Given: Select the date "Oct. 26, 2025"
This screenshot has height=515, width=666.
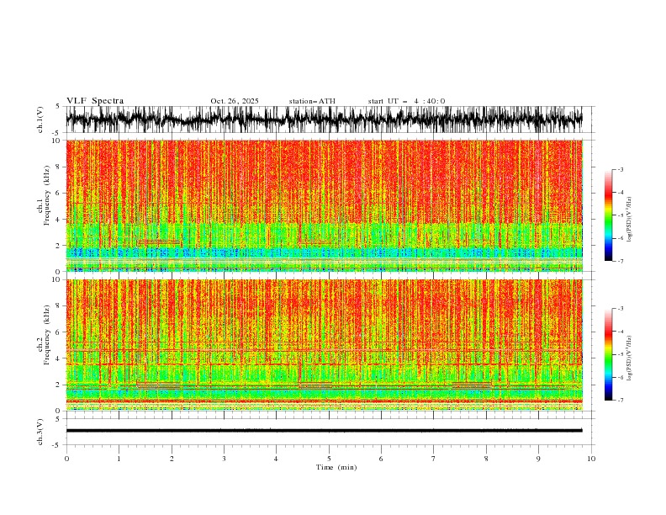Looking at the screenshot, I should [235, 101].
